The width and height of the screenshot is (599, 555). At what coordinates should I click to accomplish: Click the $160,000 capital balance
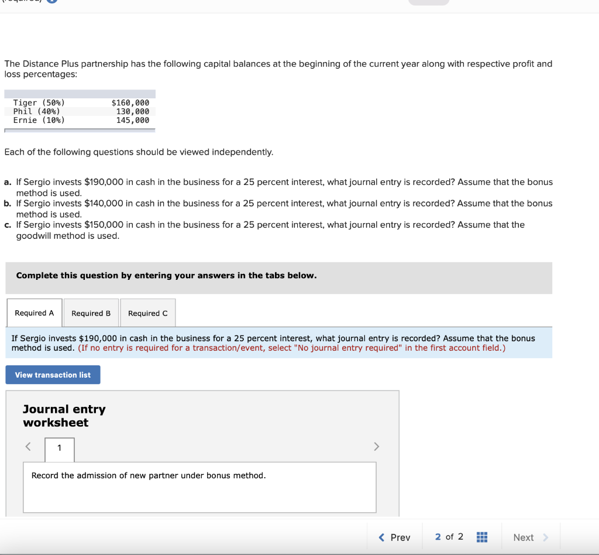click(130, 102)
